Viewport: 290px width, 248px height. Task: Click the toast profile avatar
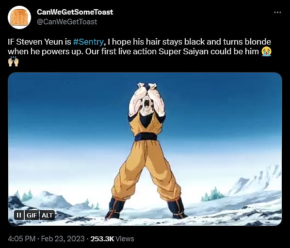pyautogui.click(x=19, y=17)
